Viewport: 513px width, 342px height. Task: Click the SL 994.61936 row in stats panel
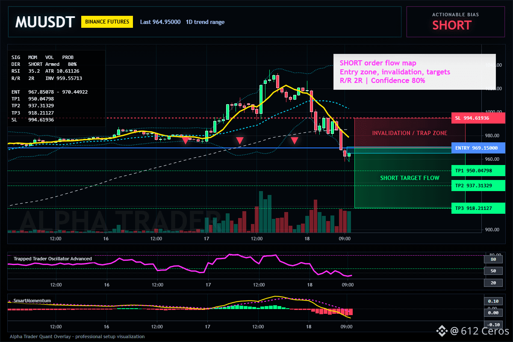pyautogui.click(x=32, y=120)
